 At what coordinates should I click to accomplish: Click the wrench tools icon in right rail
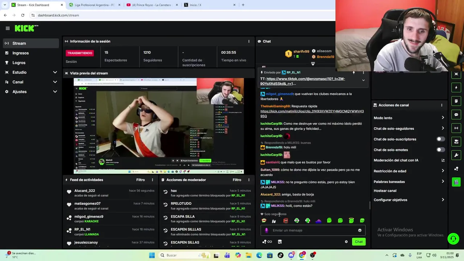(456, 155)
